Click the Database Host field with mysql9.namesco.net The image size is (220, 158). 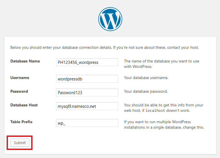pyautogui.click(x=87, y=106)
